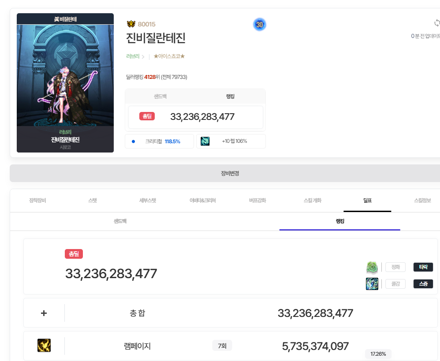Screen dimensions: 440x361
Task: Click the blue 쿨감 rune icon
Action: [x=372, y=284]
